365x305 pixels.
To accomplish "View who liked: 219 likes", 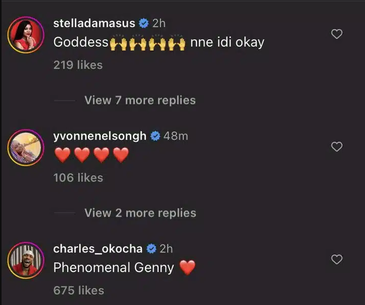I will pyautogui.click(x=78, y=65).
